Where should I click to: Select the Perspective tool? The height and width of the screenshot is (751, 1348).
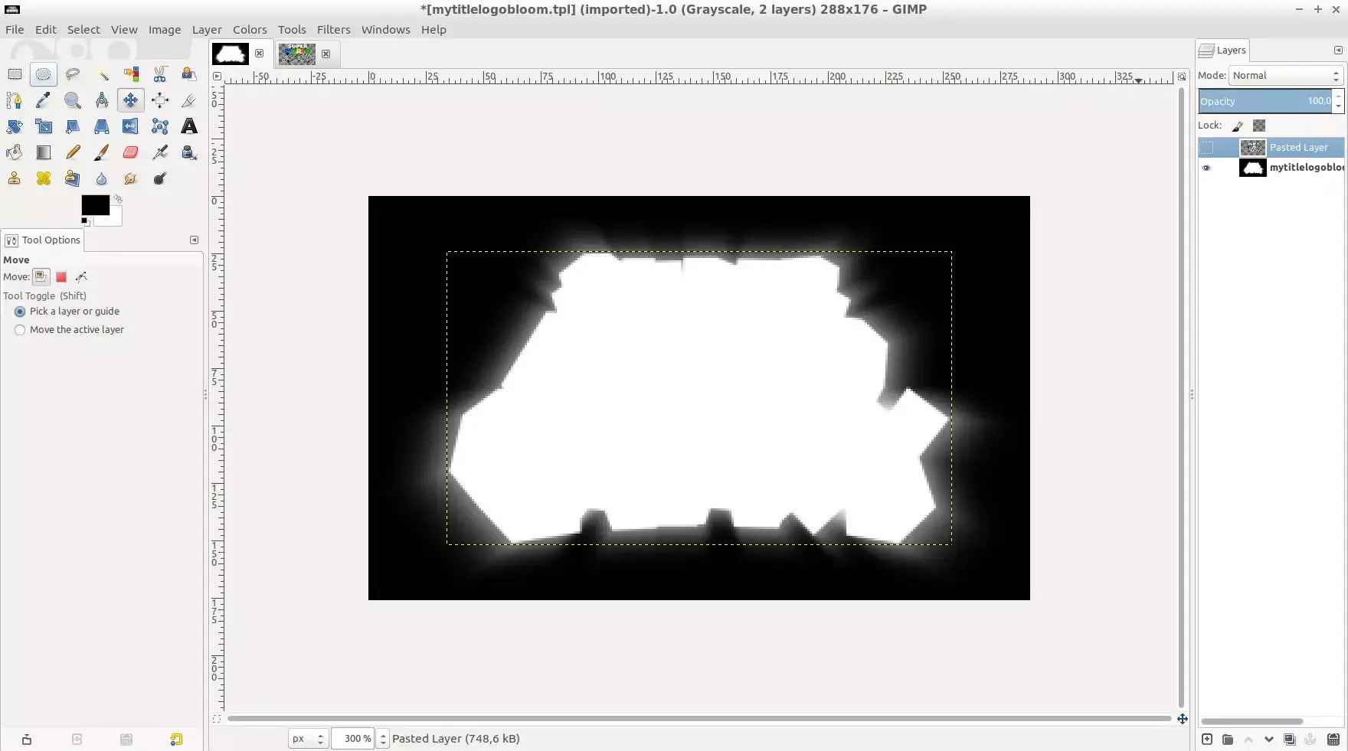pyautogui.click(x=102, y=126)
